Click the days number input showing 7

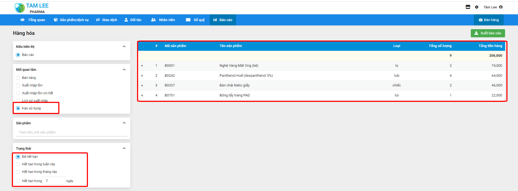[x=54, y=181]
